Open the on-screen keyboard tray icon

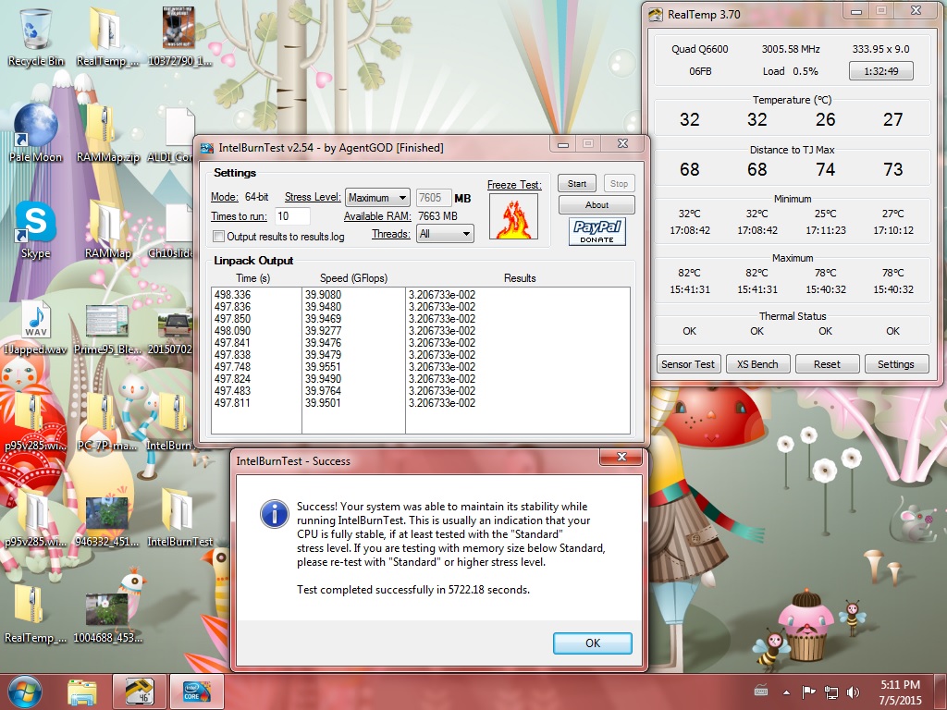tap(761, 692)
